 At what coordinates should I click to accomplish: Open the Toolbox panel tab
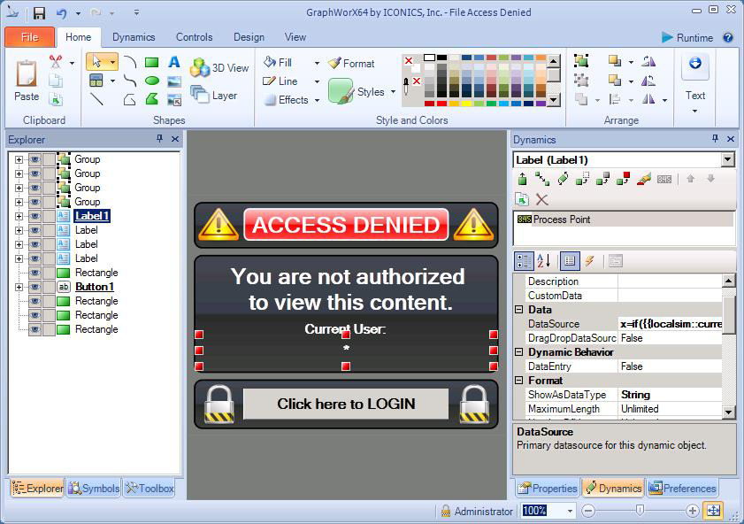150,489
